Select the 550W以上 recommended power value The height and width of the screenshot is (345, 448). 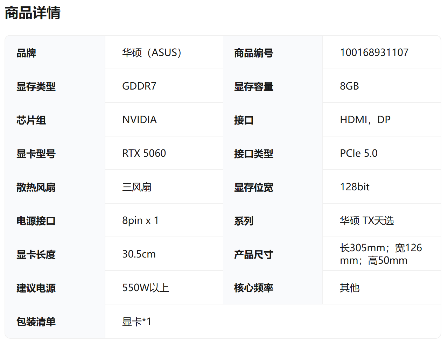point(145,288)
